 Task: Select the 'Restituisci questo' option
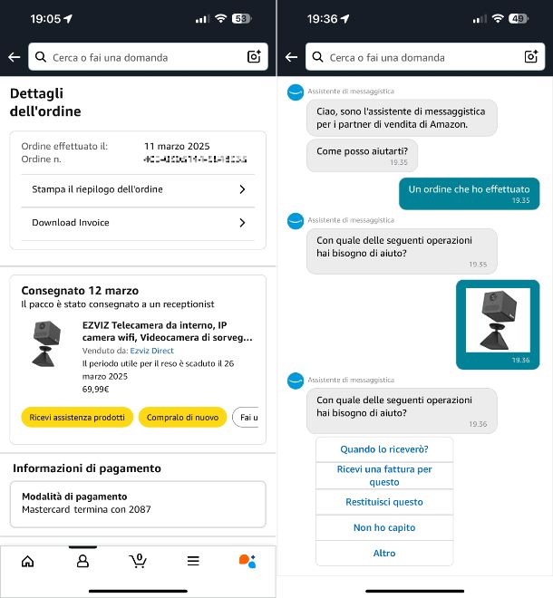coord(384,502)
